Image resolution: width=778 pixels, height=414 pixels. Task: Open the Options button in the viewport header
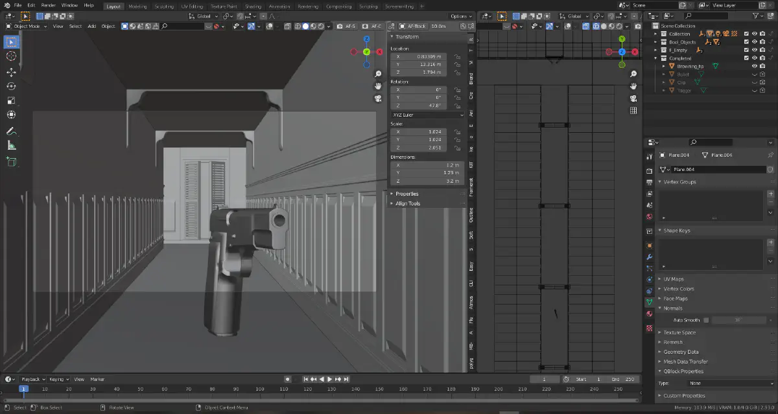click(x=460, y=16)
